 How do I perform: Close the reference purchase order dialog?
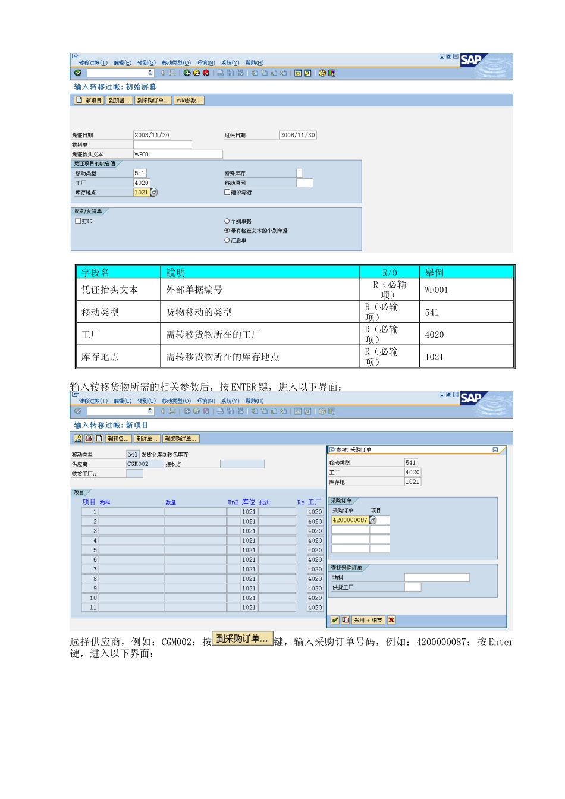click(495, 450)
